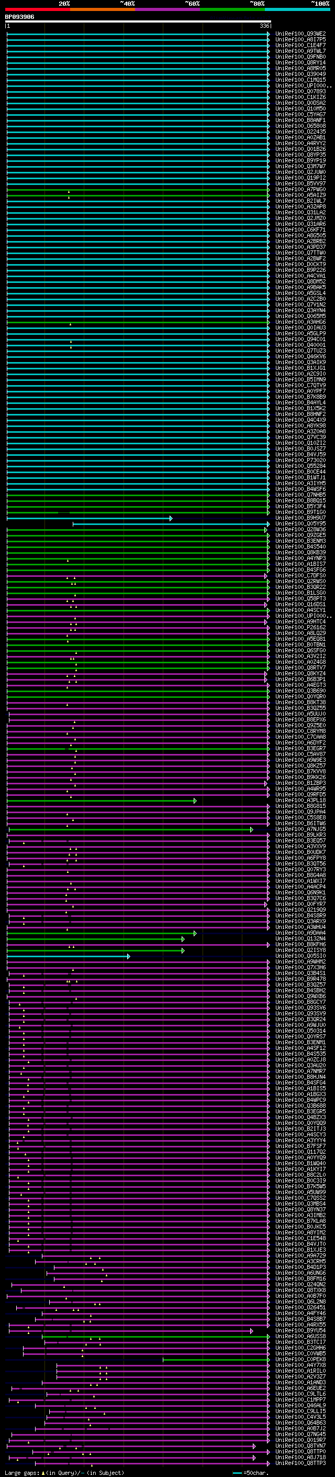Click the UniRef100_A3AHG6 label
The height and width of the screenshot is (1477, 335).
coord(300,322)
